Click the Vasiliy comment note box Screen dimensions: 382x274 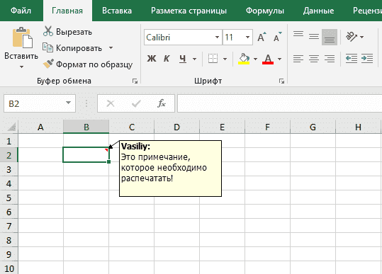pyautogui.click(x=170, y=169)
